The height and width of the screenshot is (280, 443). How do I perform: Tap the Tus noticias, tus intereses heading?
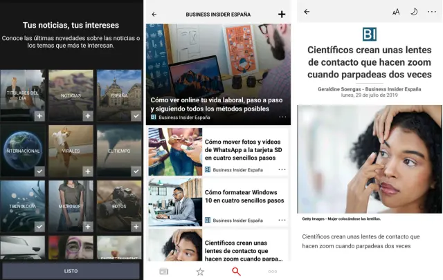(71, 25)
